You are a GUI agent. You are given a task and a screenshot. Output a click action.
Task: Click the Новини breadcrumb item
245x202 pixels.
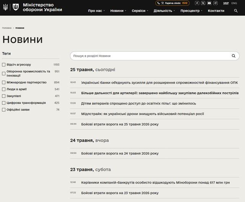20,28
